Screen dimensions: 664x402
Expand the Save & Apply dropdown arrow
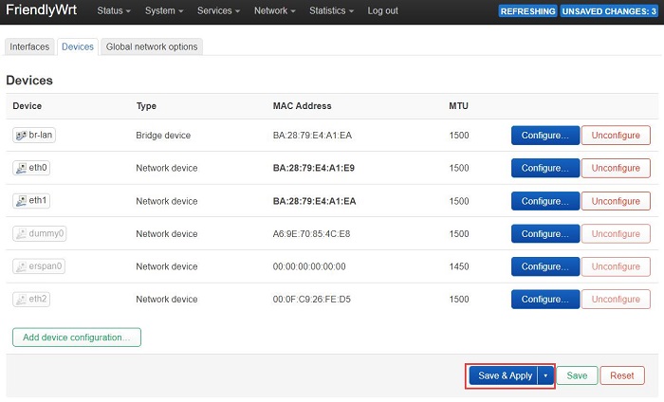545,375
